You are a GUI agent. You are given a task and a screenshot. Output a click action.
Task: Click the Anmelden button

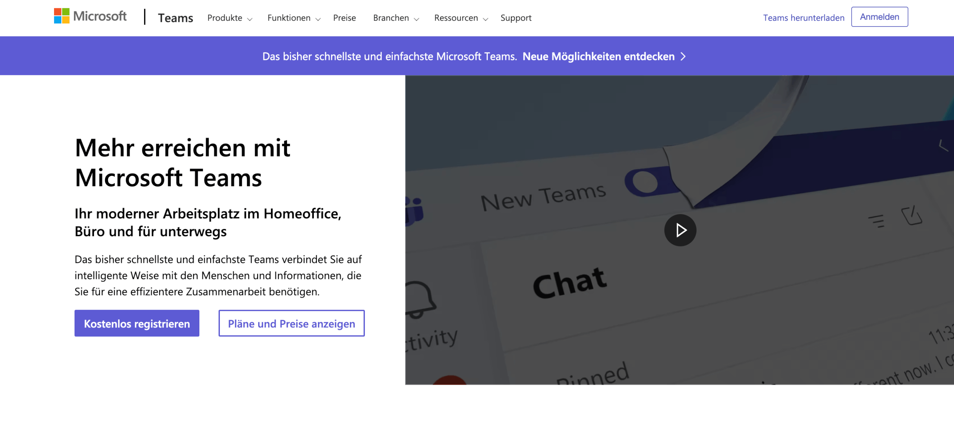click(x=879, y=17)
